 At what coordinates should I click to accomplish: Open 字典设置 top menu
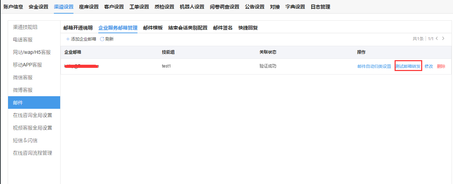(295, 7)
